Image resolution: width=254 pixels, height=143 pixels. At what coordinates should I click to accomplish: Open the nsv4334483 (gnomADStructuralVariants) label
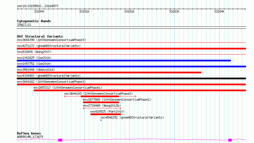(x=49, y=76)
